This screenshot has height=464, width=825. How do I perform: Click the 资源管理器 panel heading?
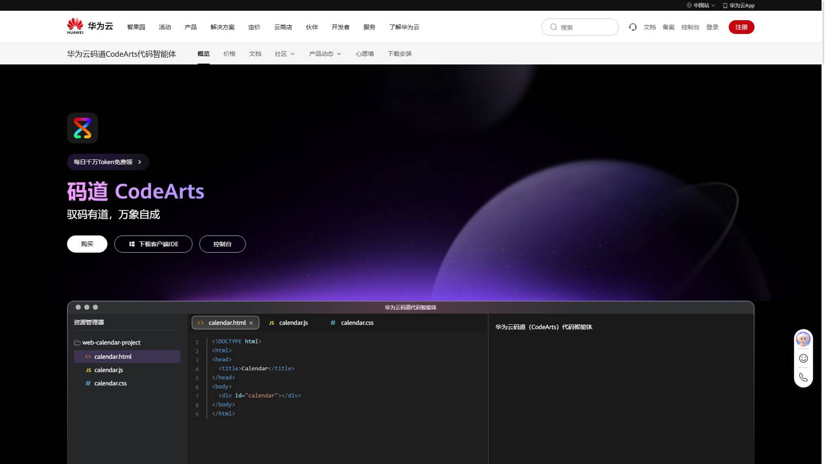point(89,322)
